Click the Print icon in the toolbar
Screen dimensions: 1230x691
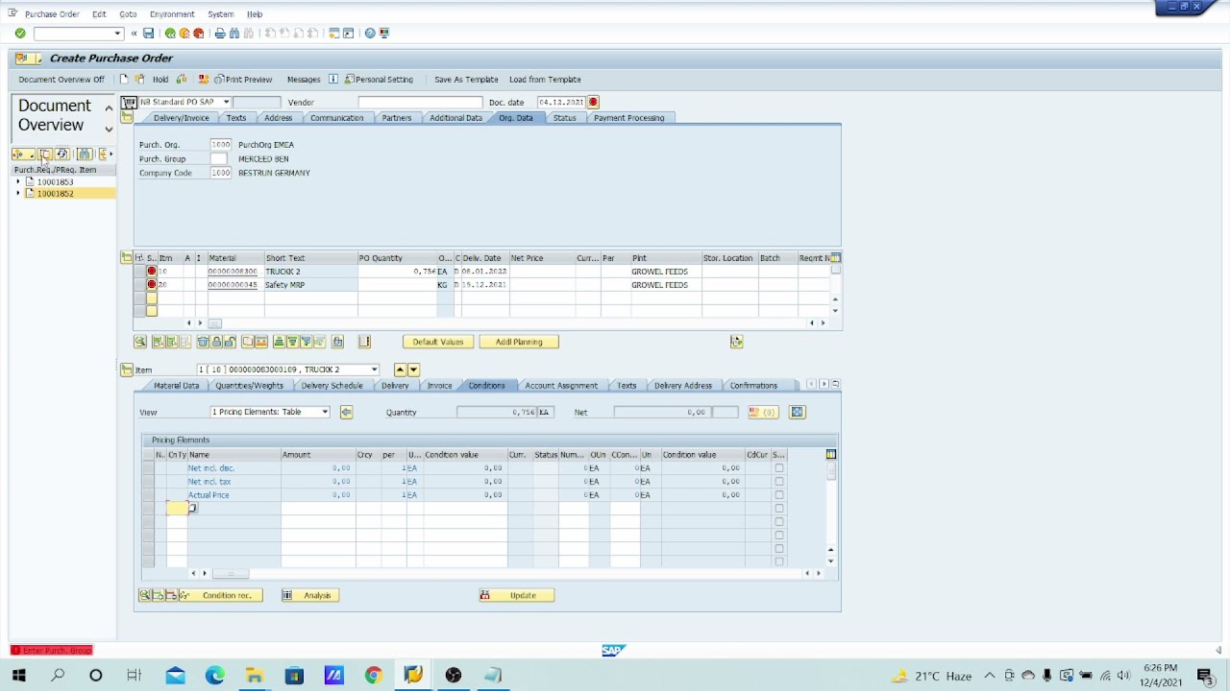pos(220,34)
